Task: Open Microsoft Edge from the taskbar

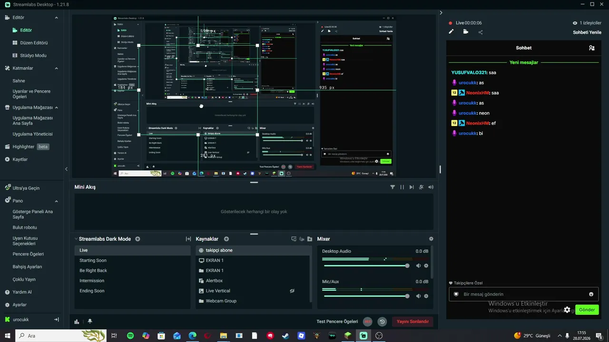Action: click(x=192, y=336)
